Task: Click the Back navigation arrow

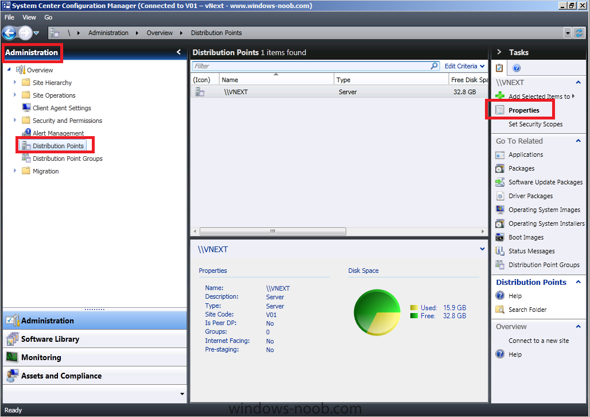Action: point(9,33)
